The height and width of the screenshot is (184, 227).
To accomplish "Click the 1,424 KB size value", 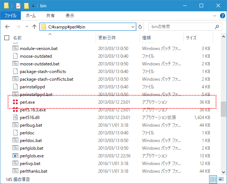I will 202,118.
